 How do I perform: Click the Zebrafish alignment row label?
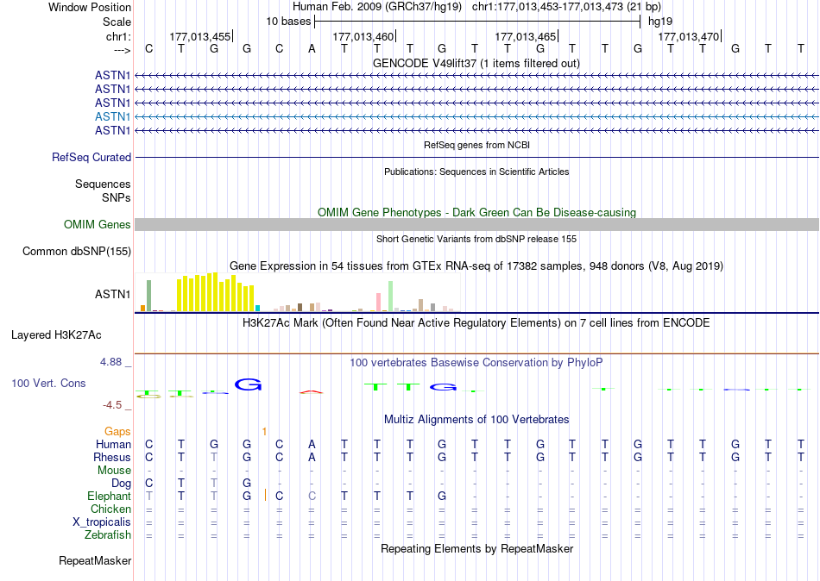[108, 535]
